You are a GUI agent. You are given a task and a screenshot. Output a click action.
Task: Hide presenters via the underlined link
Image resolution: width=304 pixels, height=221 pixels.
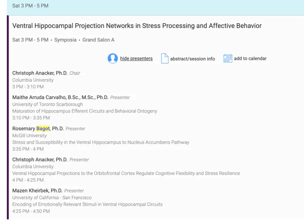coord(136,58)
